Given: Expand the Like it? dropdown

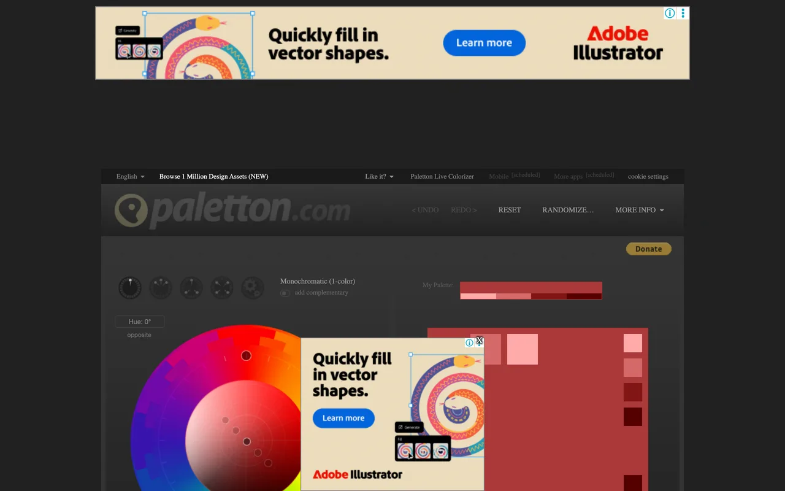Looking at the screenshot, I should click(x=379, y=177).
